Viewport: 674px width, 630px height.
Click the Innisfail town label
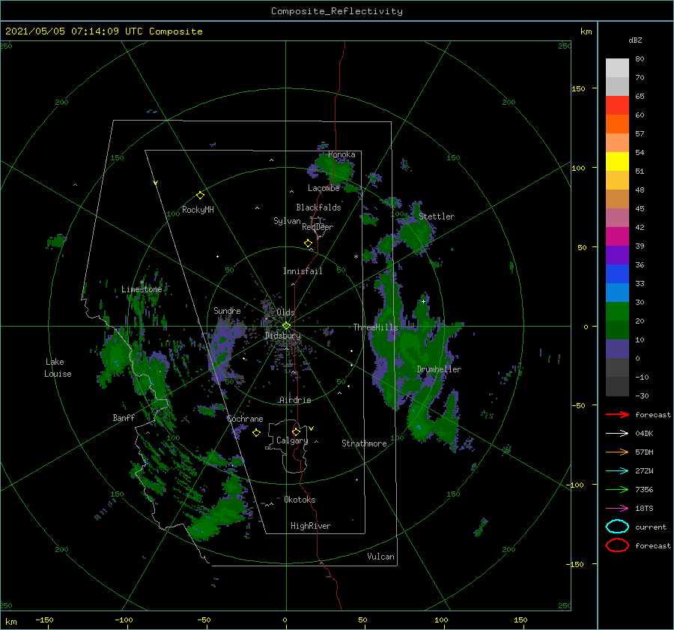pyautogui.click(x=303, y=271)
